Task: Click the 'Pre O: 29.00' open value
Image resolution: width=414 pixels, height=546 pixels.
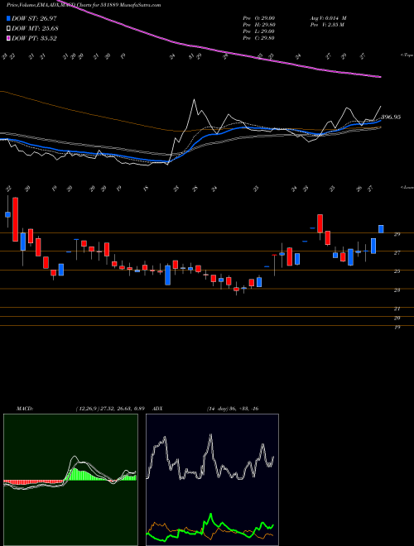Action: point(259,18)
